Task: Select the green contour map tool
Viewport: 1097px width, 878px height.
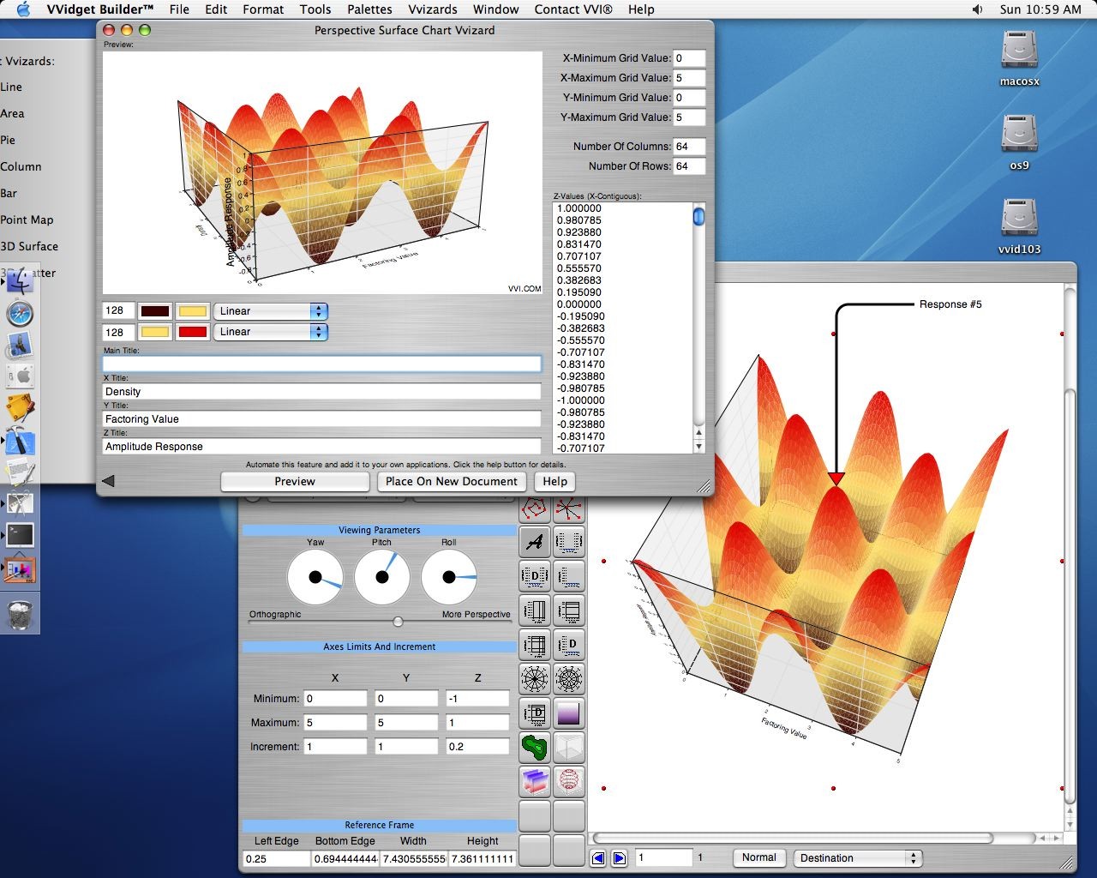Action: [535, 747]
